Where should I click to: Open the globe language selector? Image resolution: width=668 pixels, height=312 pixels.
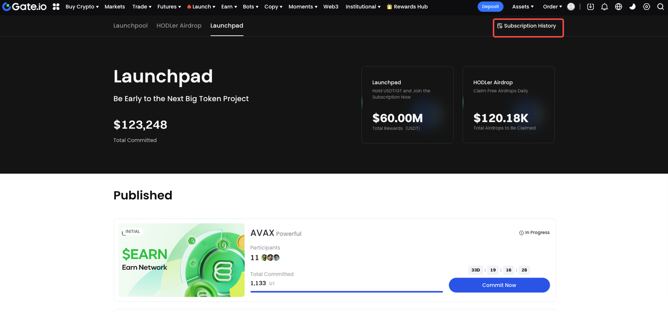pyautogui.click(x=618, y=7)
